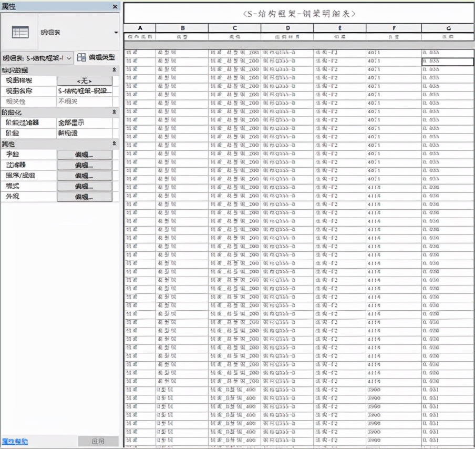Click the view name field value
Viewport: 475px width, 449px height.
84,91
